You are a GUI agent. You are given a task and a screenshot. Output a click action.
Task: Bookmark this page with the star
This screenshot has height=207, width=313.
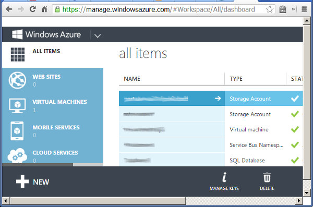270,9
